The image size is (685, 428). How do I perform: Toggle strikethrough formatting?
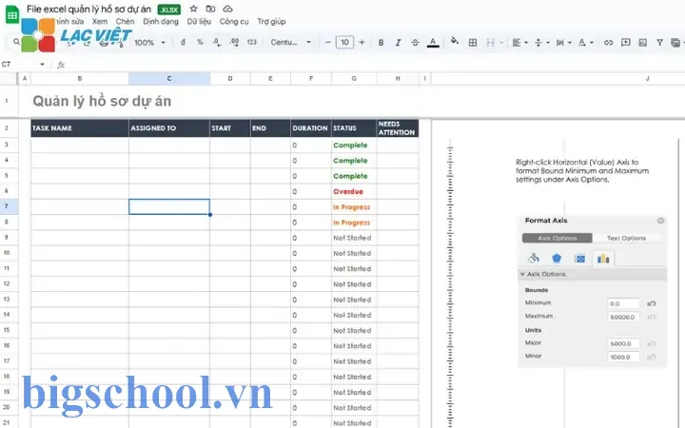pyautogui.click(x=415, y=43)
